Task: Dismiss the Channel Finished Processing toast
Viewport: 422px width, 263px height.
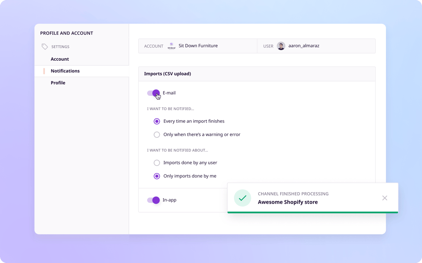Action: click(x=384, y=198)
